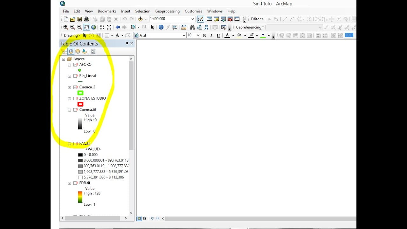The image size is (407, 229).
Task: Open the map scale dropdown
Action: coord(192,19)
